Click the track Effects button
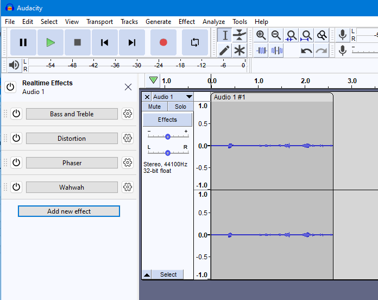Viewport: 378px width, 300px height. coord(167,120)
